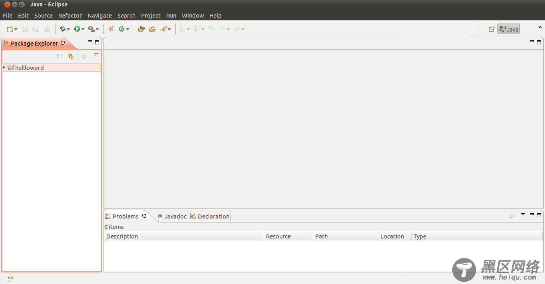545x284 pixels.
Task: Open the Debug configurations dropdown arrow
Action: tap(68, 29)
